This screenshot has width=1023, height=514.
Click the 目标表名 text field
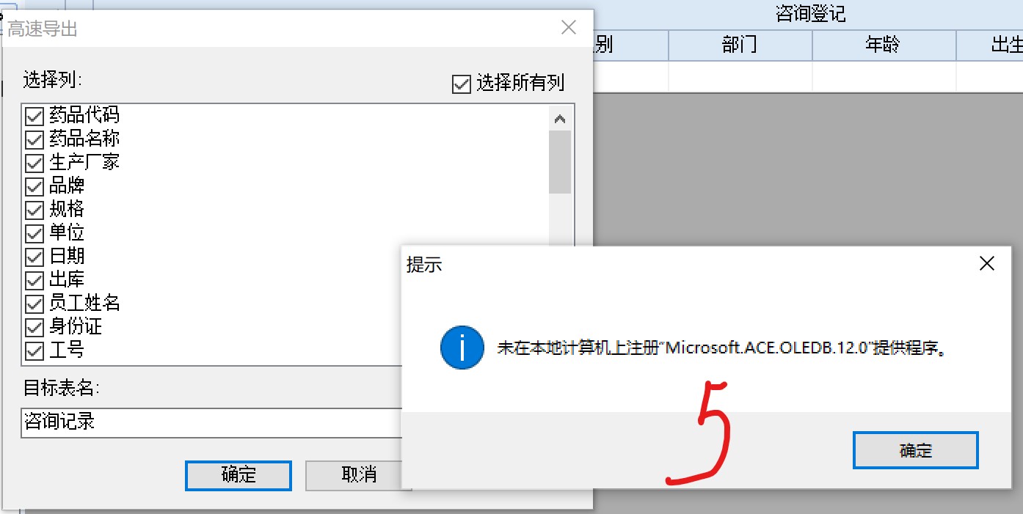212,423
